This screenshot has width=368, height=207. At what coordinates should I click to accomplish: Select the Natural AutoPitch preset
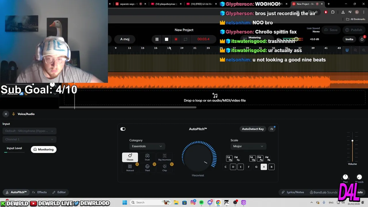[130, 168]
